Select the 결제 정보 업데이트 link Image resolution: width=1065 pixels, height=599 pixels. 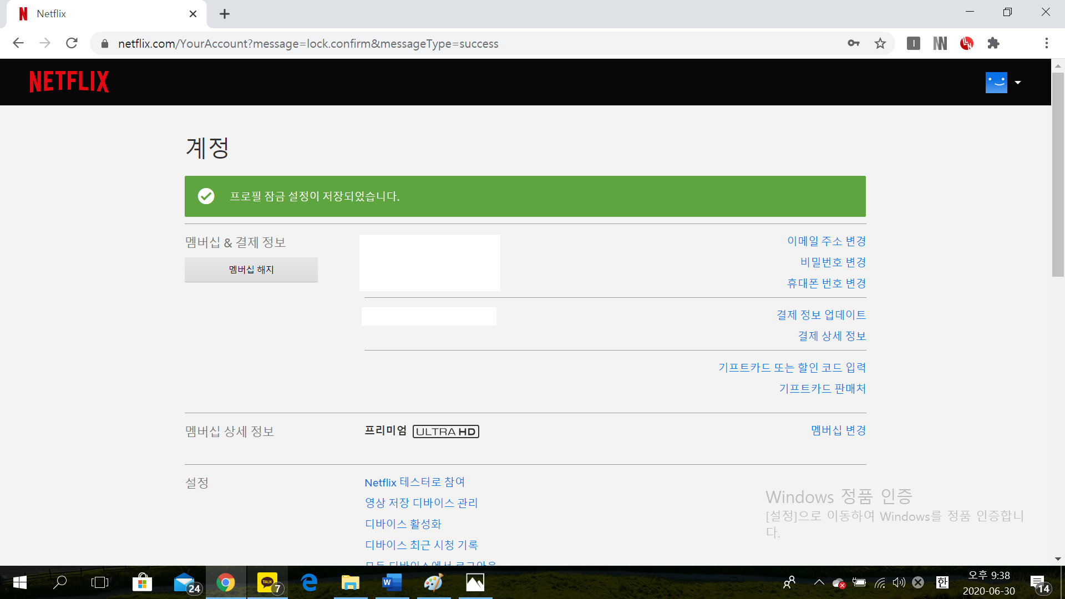pos(821,315)
